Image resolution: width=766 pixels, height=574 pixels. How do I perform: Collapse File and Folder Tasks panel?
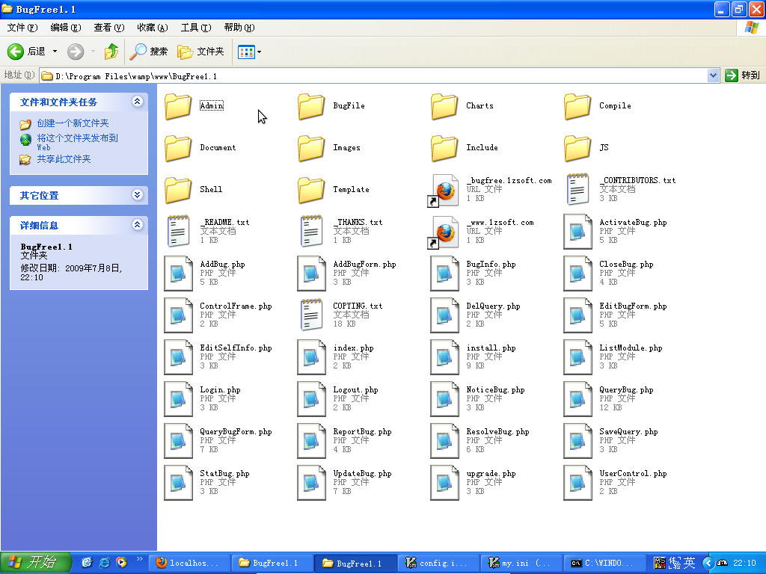[138, 102]
